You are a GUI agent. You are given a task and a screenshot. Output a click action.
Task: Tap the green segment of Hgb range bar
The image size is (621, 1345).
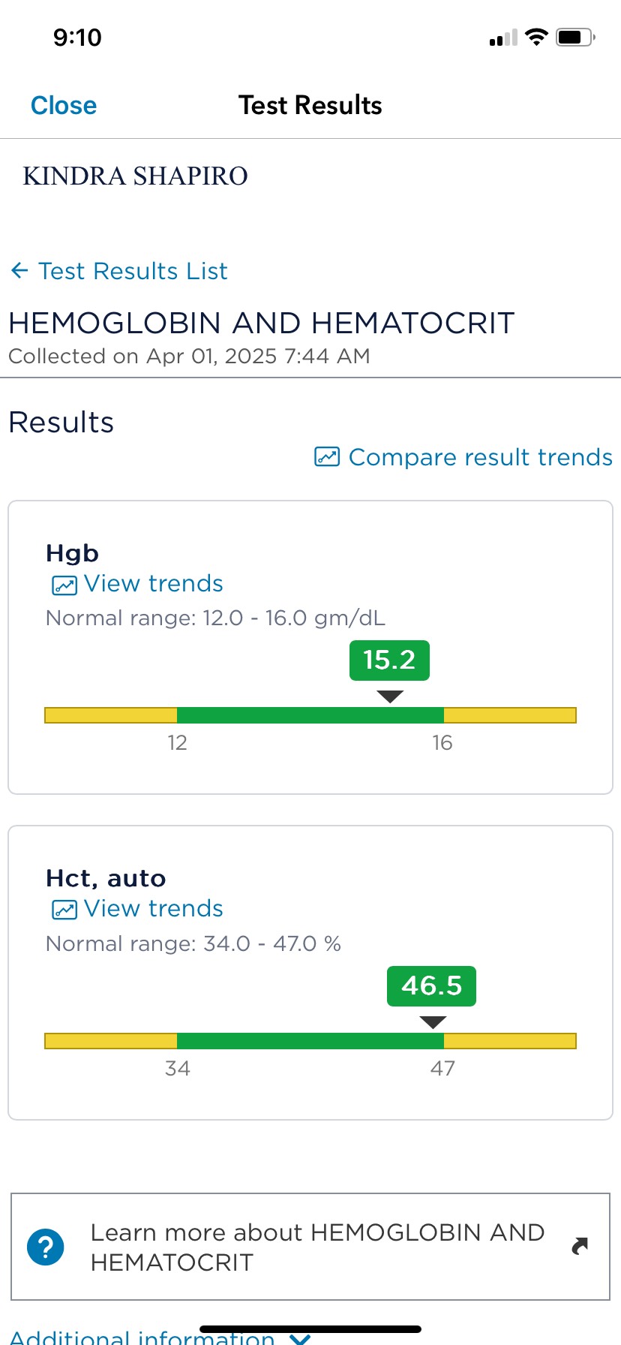pos(310,715)
